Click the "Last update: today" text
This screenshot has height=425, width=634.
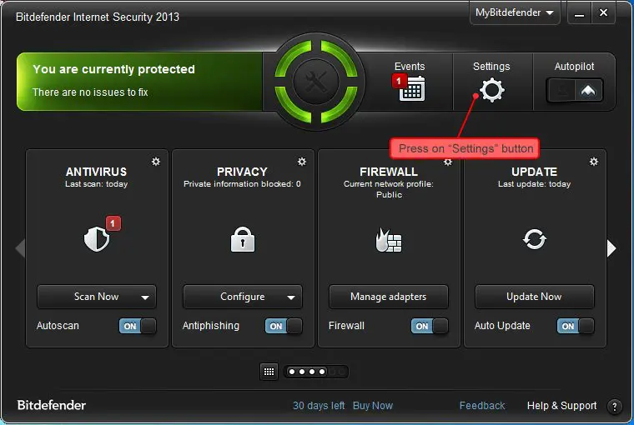coord(534,184)
